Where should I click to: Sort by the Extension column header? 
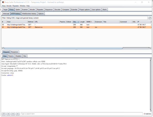click(x=99, y=22)
